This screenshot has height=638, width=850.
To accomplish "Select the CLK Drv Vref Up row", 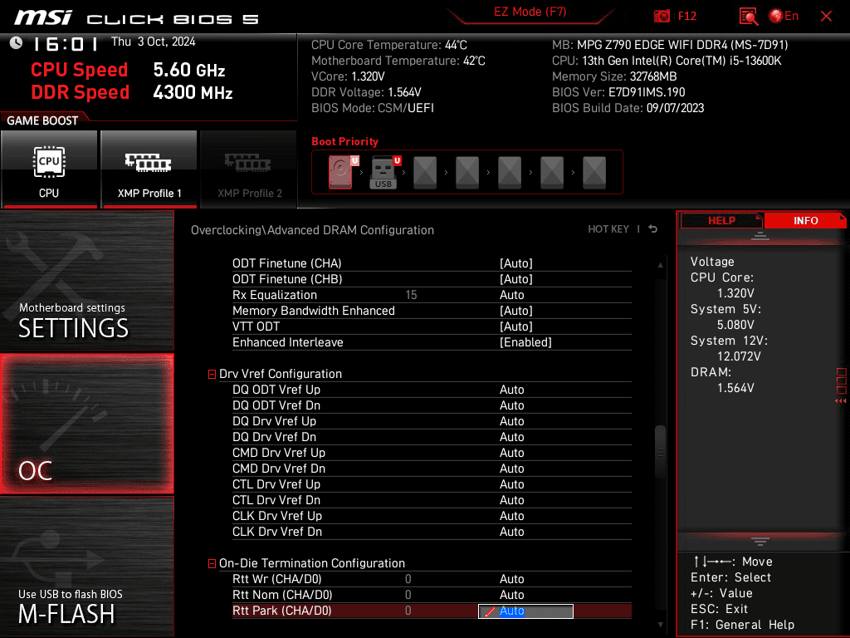I will coord(432,515).
